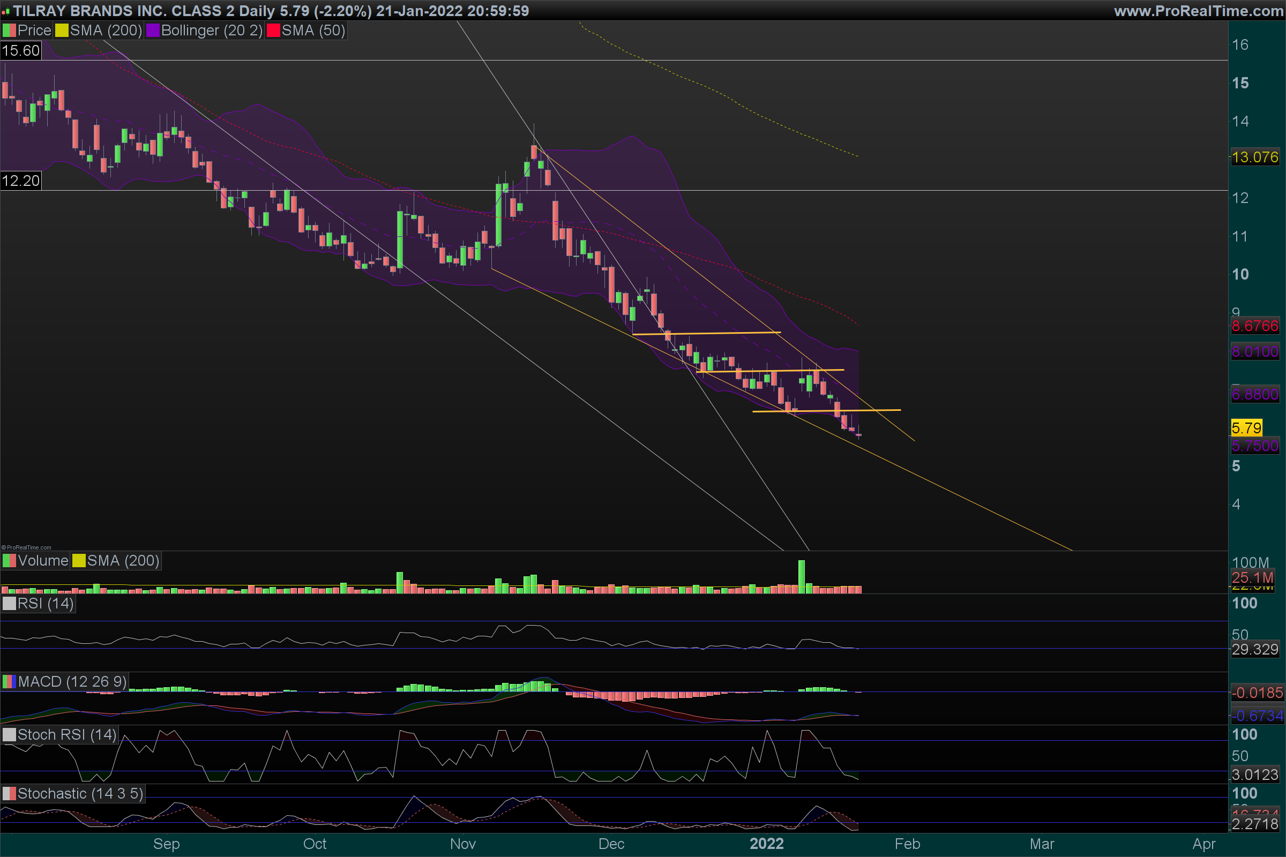Viewport: 1286px width, 857px height.
Task: Click the Price legend candlestick icon
Action: pos(9,31)
